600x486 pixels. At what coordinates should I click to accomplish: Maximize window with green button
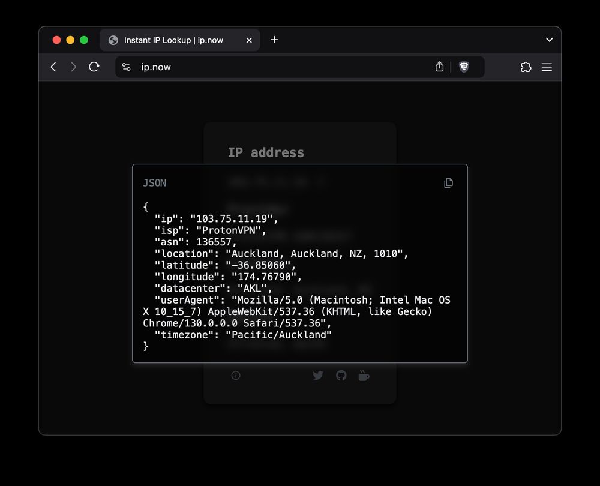(x=84, y=40)
